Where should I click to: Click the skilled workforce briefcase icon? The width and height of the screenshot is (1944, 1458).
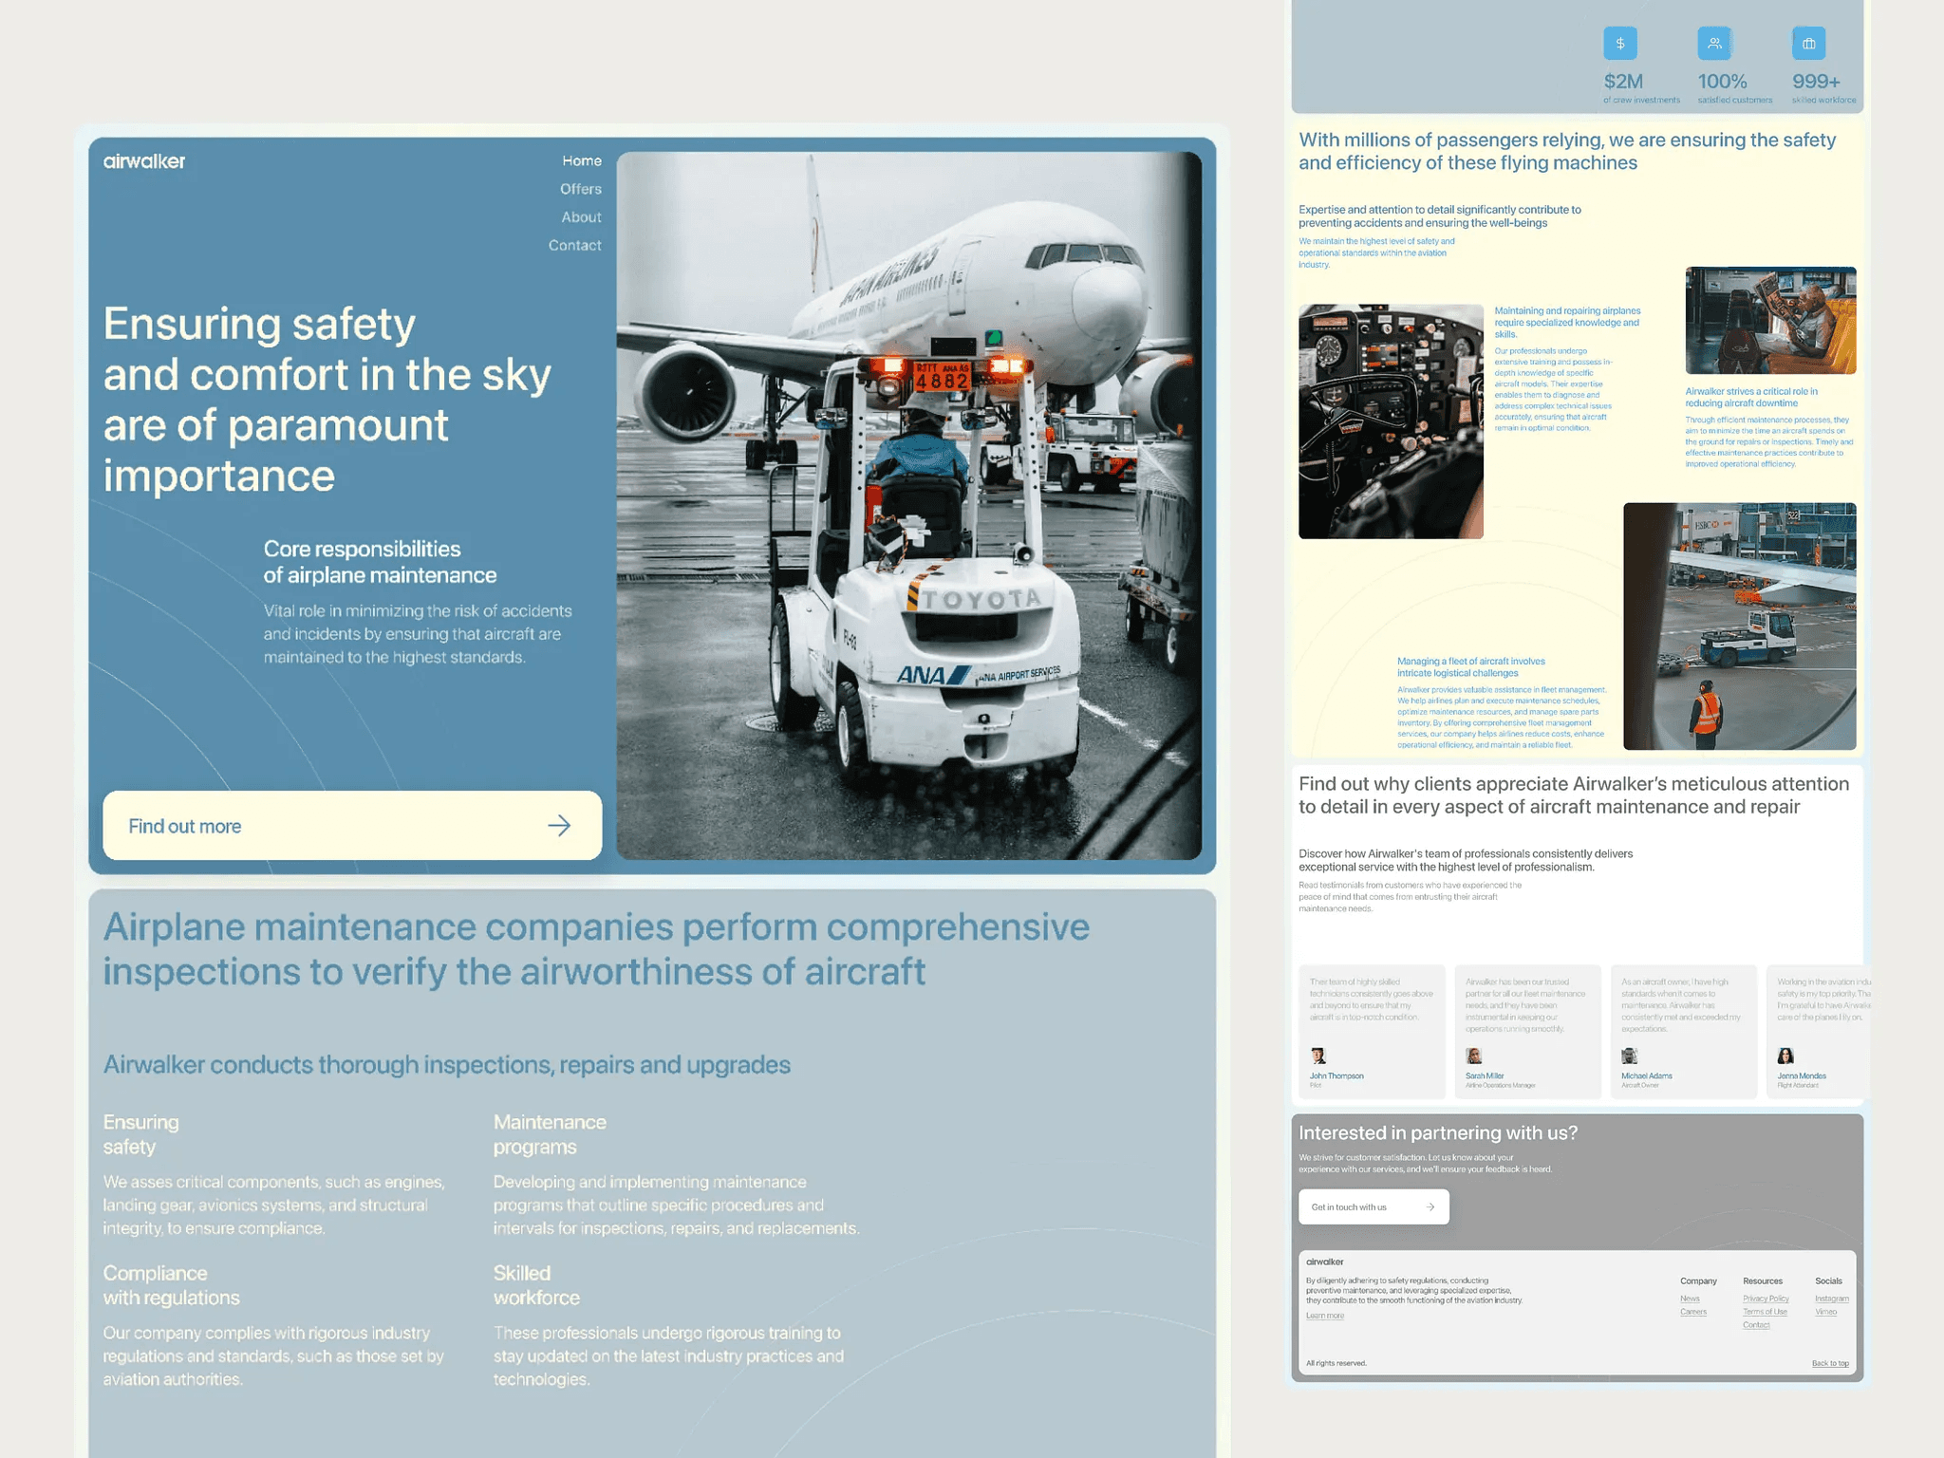tap(1808, 44)
